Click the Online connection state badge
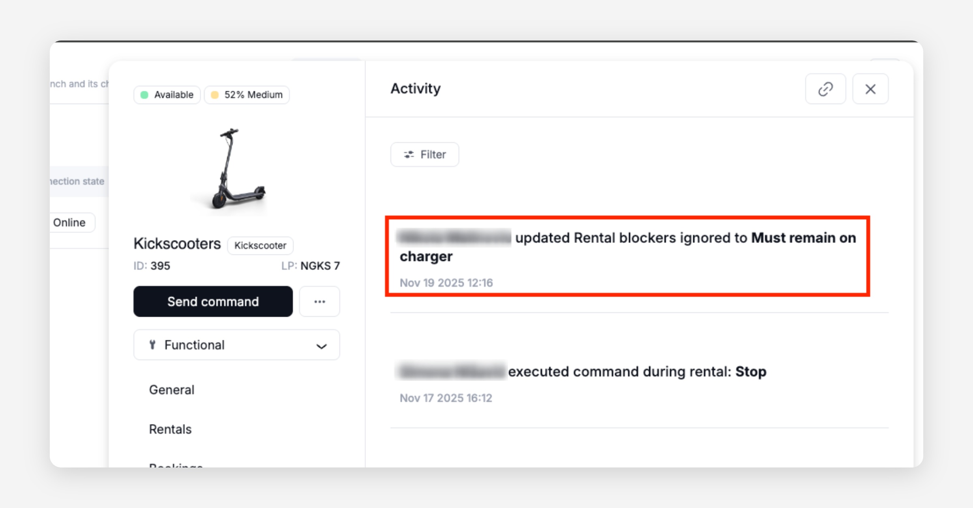The width and height of the screenshot is (973, 508). (69, 222)
